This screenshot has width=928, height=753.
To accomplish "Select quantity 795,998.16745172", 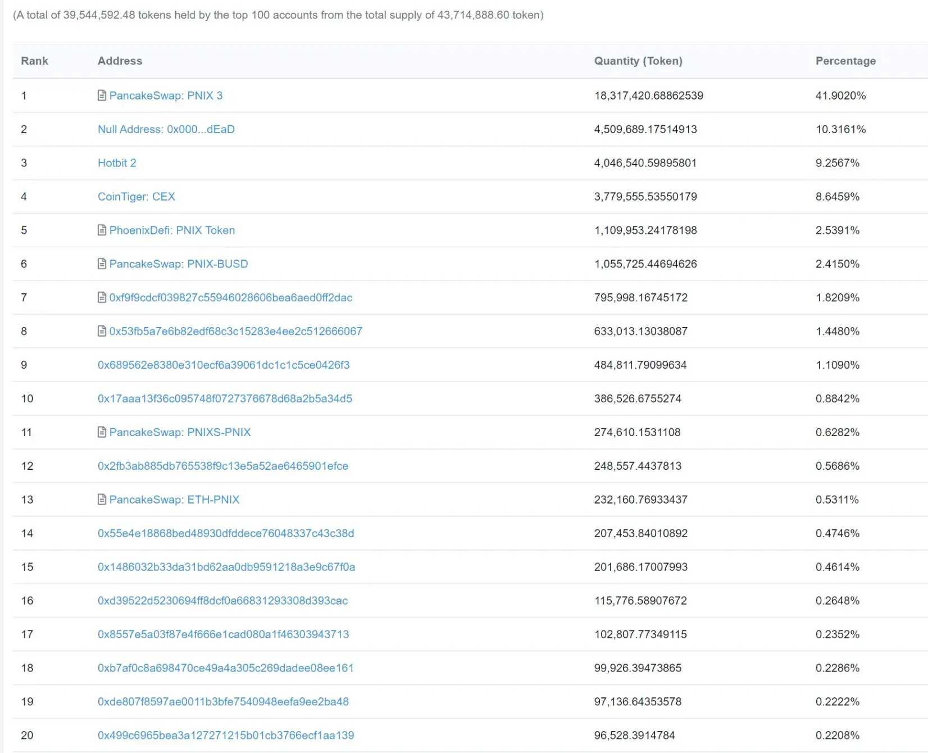I will point(641,298).
